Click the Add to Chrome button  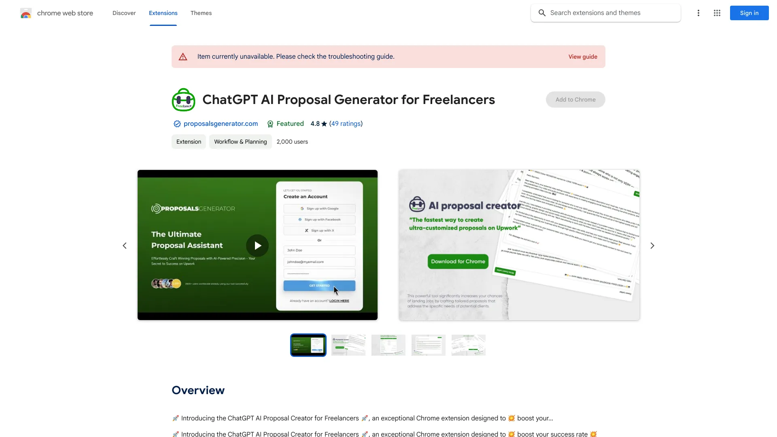[575, 99]
